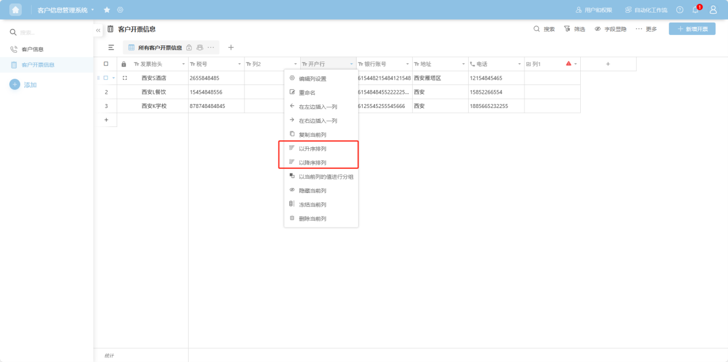Add a new column with plus header
The height and width of the screenshot is (362, 728).
(x=608, y=64)
